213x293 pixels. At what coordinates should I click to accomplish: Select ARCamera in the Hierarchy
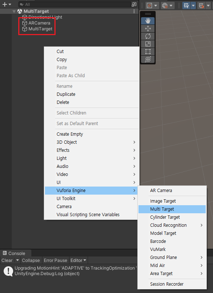[x=39, y=23]
